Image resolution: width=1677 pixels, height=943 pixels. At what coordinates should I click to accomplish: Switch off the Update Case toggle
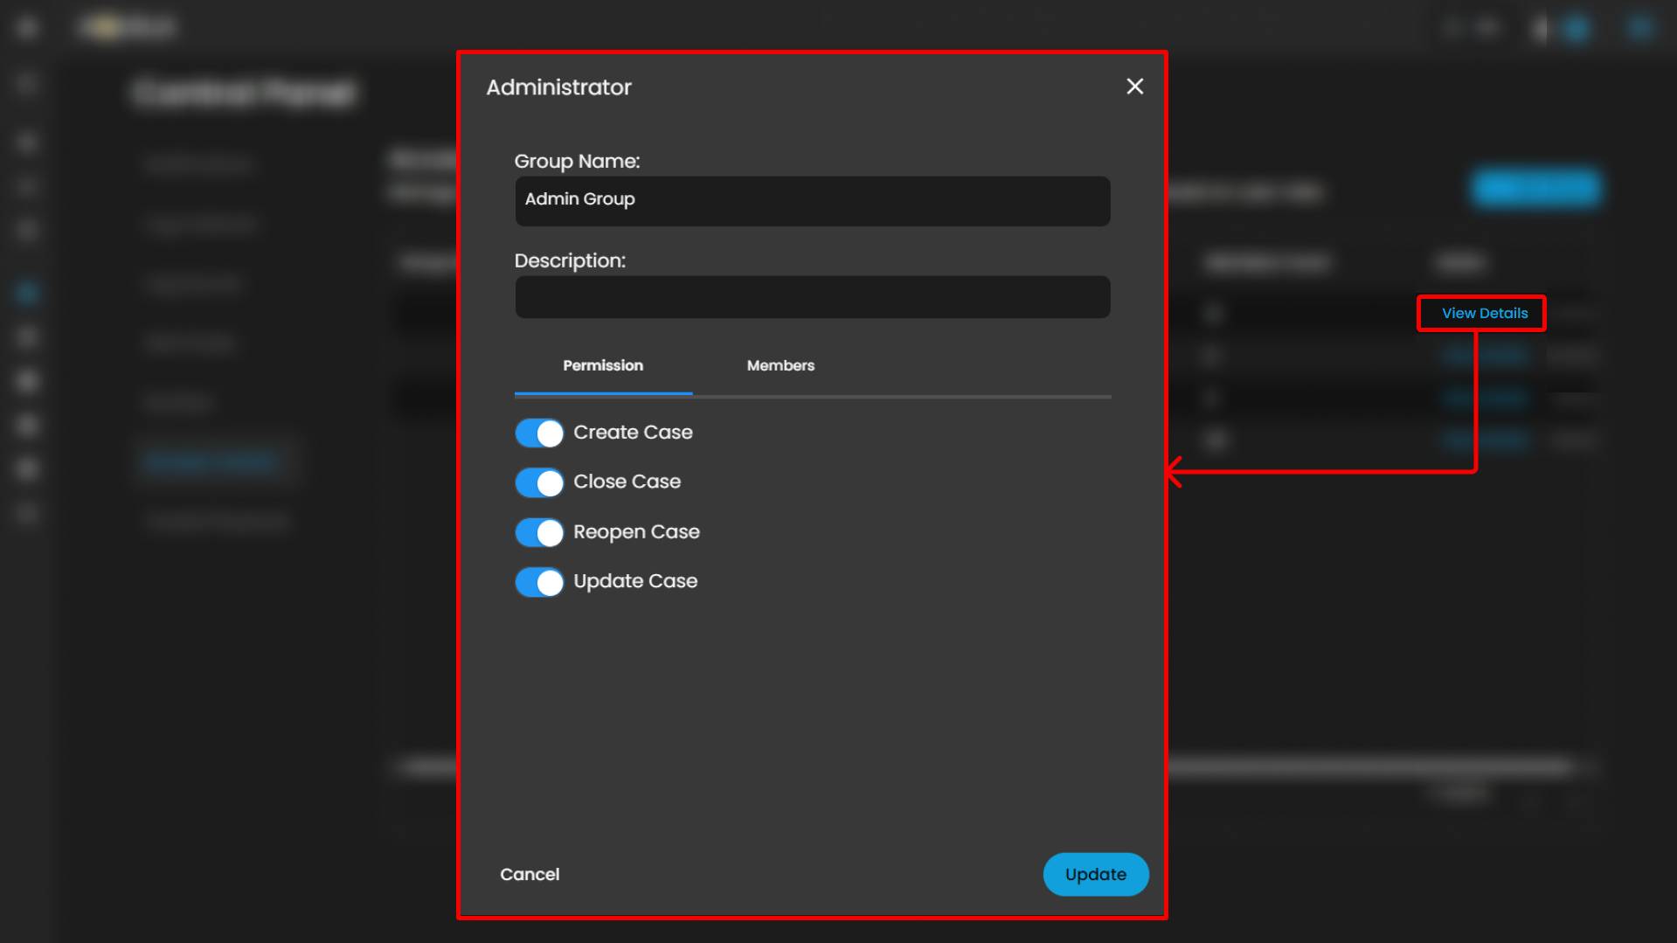pos(538,582)
